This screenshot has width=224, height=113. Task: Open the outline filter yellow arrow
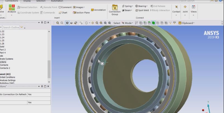[22, 27]
